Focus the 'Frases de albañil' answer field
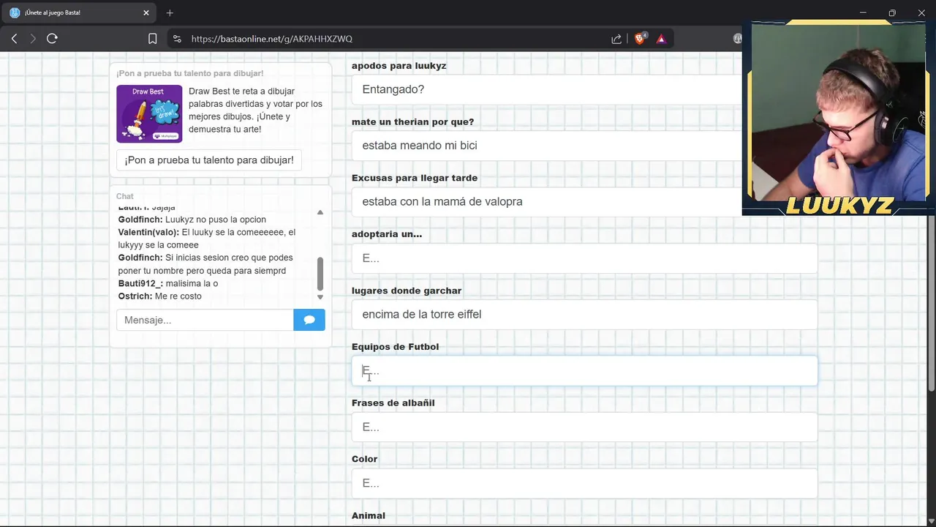 (x=584, y=427)
